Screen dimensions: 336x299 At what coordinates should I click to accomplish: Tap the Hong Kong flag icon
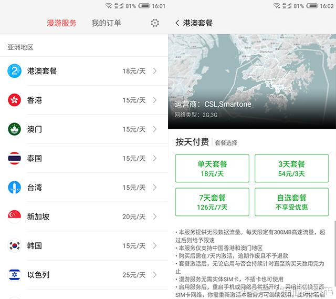pos(14,100)
